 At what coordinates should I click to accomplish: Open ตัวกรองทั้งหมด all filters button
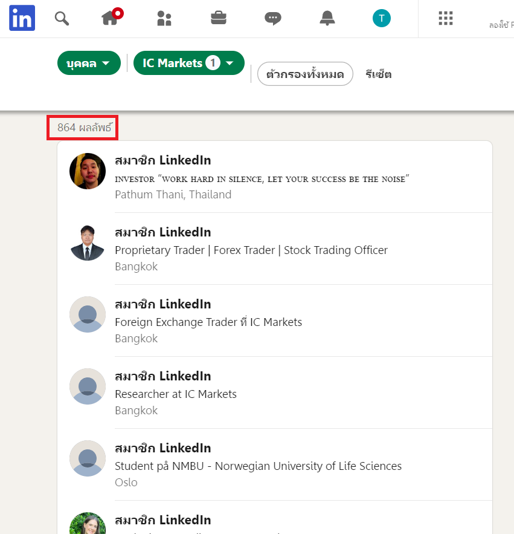tap(305, 74)
